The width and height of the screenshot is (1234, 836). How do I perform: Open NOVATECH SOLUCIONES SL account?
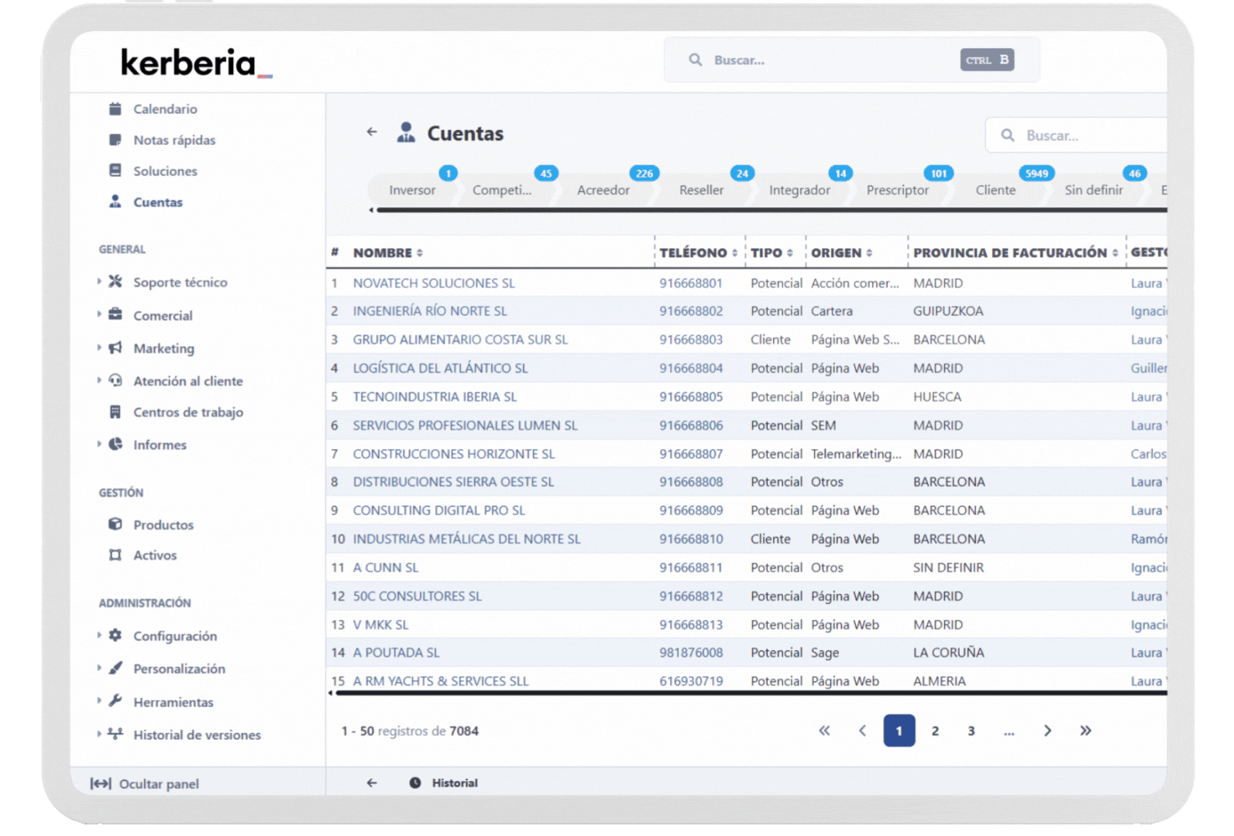434,283
